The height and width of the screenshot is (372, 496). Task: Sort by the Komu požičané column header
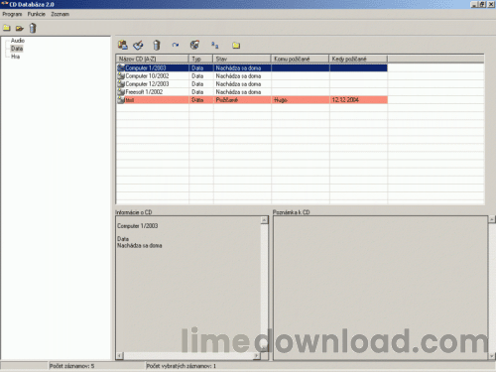point(300,59)
